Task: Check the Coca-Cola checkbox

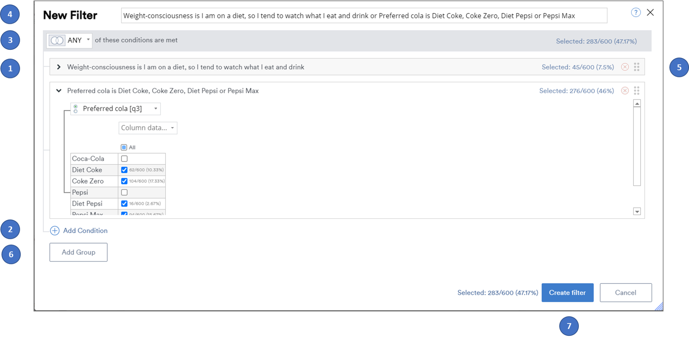Action: click(x=124, y=159)
